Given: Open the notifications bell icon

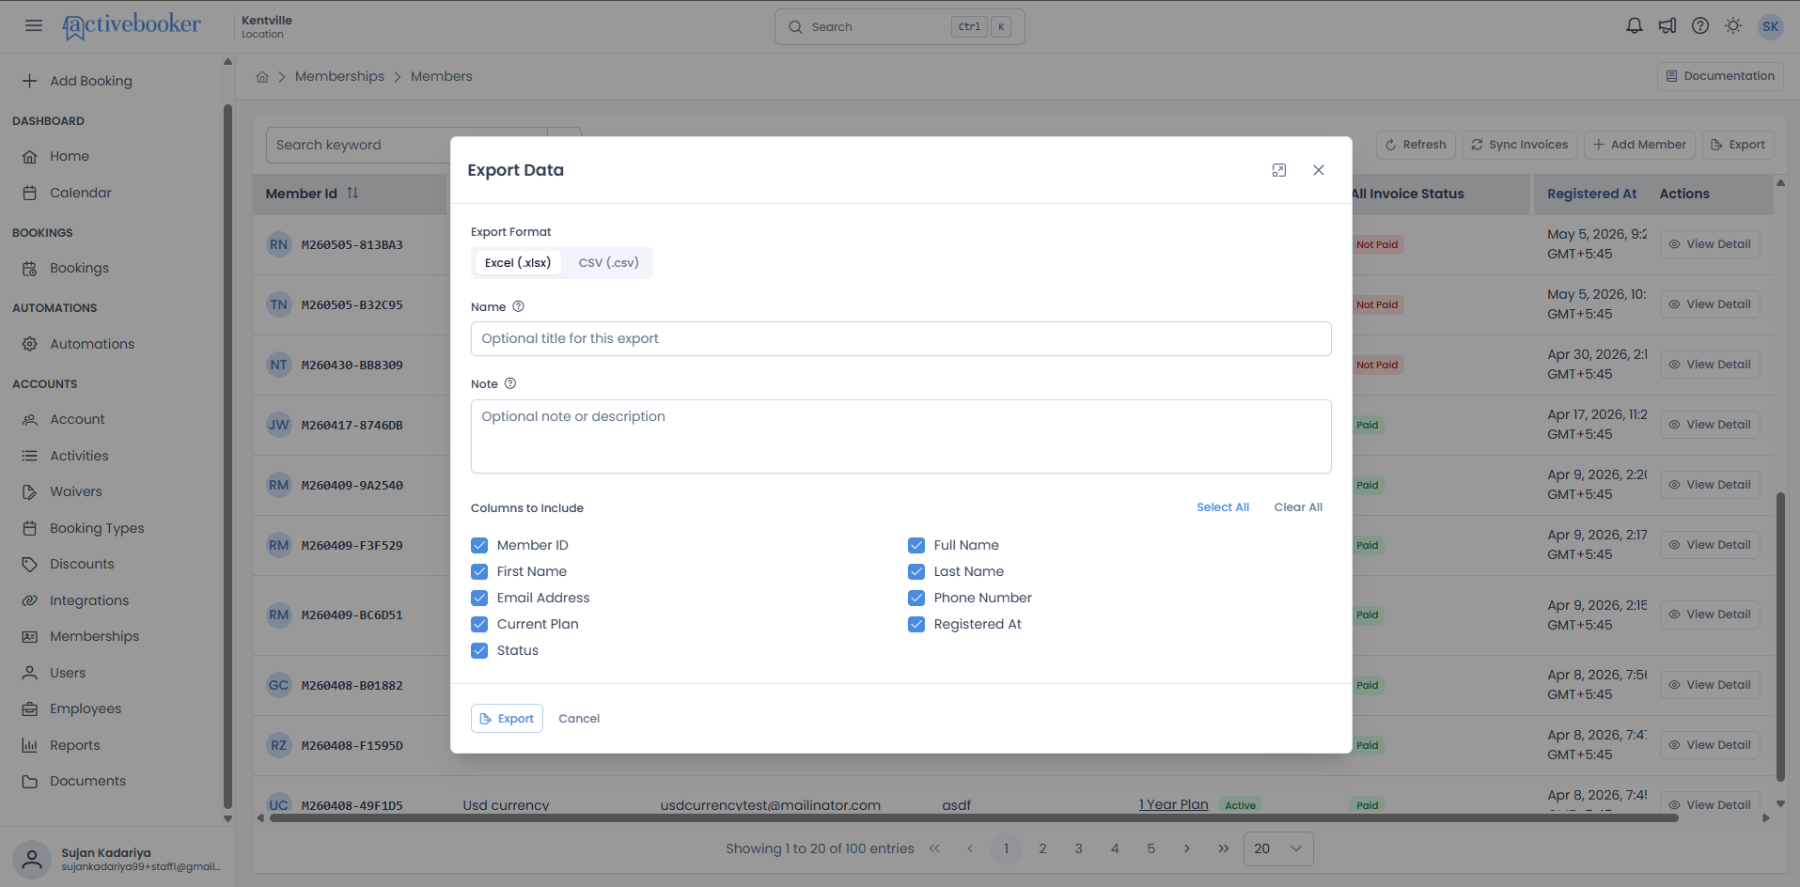Looking at the screenshot, I should point(1635,26).
